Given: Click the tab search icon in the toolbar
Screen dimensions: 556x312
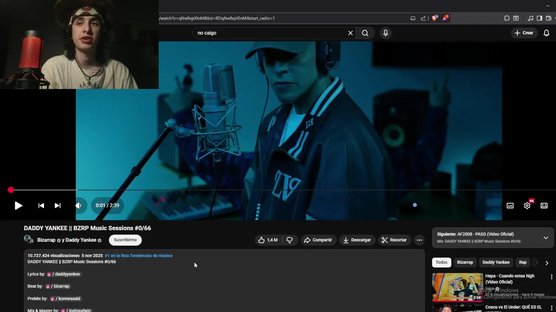Looking at the screenshot, I should [516, 18].
